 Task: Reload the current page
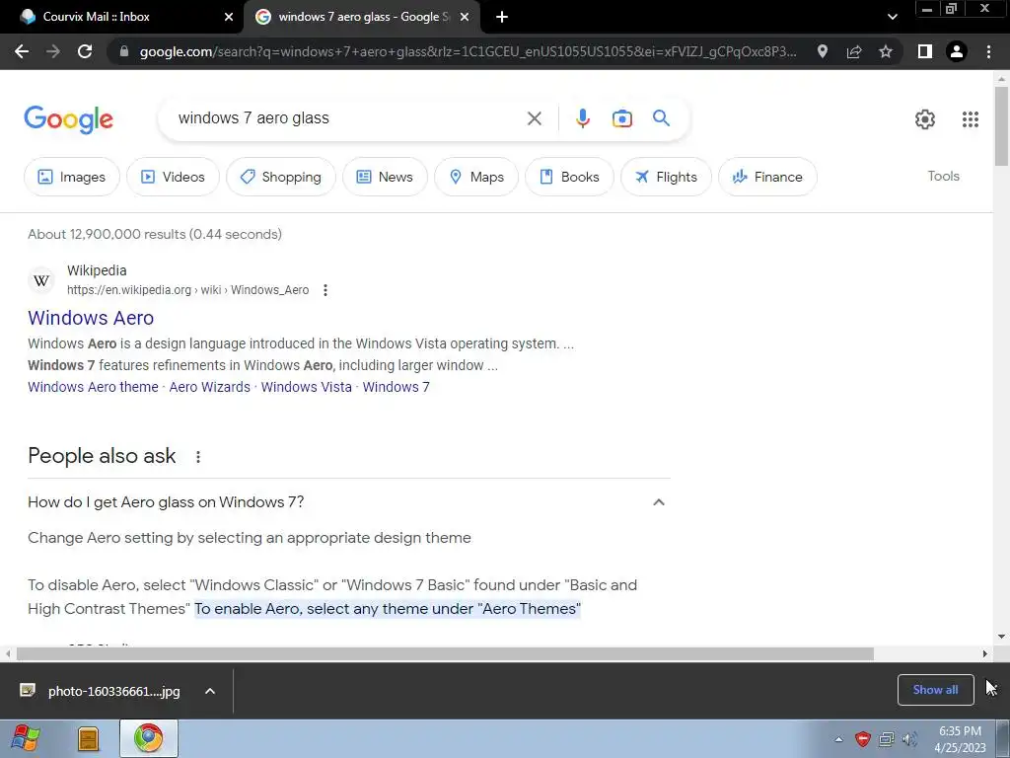click(x=85, y=51)
